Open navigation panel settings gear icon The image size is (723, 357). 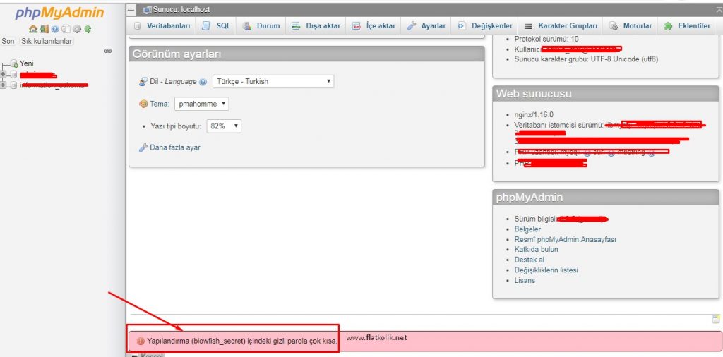coord(76,29)
